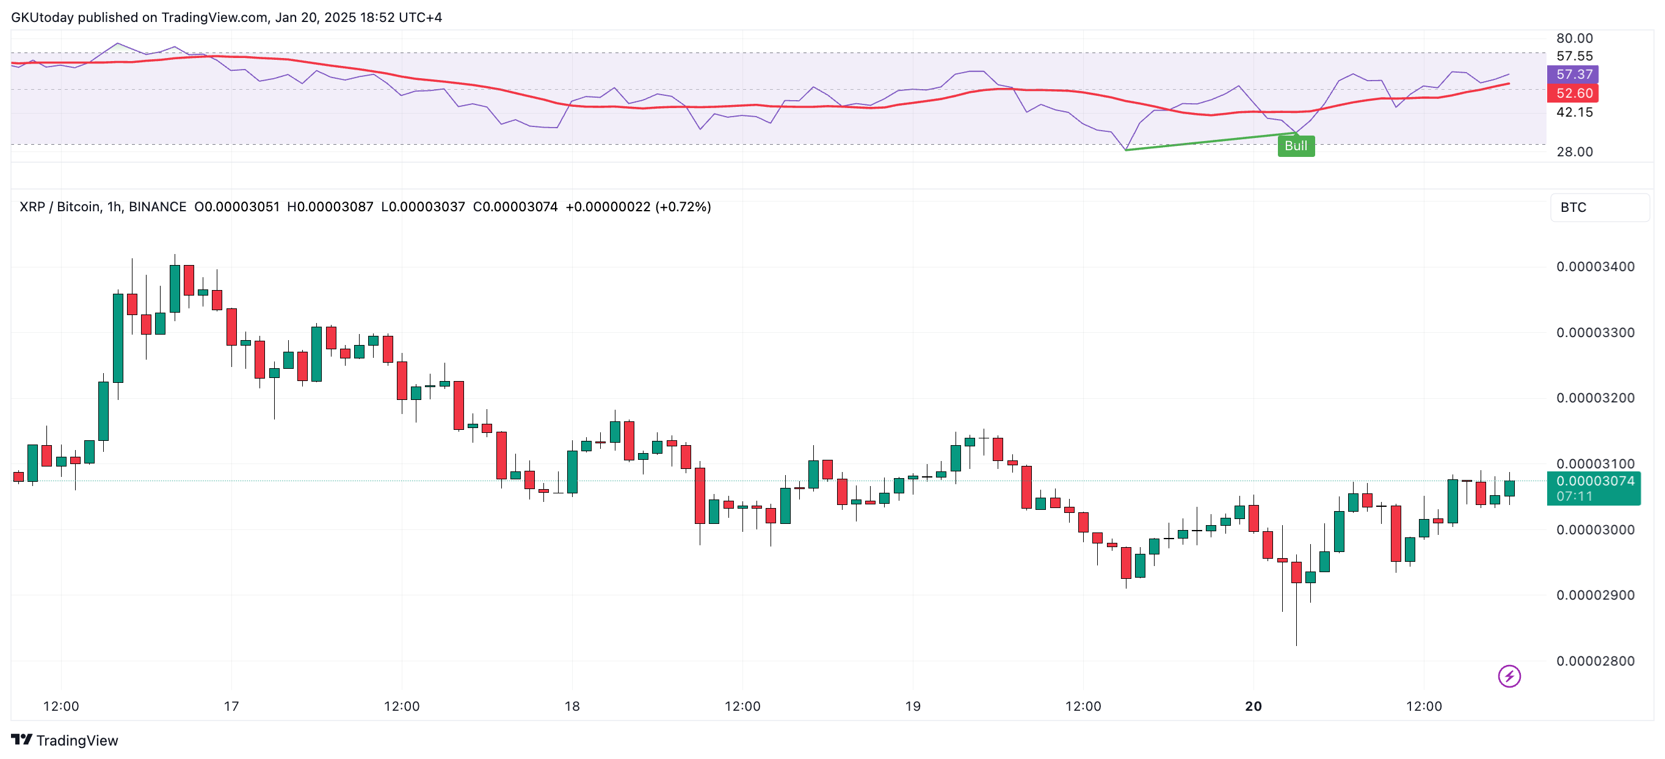This screenshot has height=759, width=1665.
Task: Click the 28.00 RSI axis label
Action: tap(1574, 152)
